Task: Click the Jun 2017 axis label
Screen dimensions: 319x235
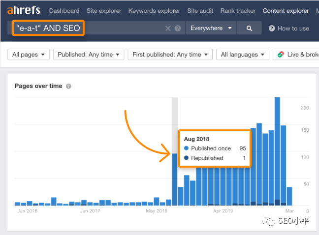Action: point(90,211)
